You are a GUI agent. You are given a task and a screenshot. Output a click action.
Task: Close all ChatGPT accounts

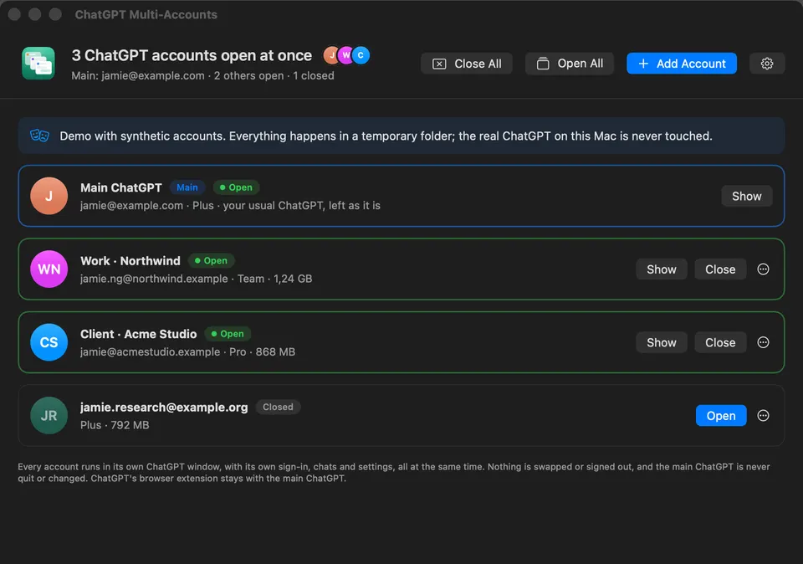(x=467, y=64)
